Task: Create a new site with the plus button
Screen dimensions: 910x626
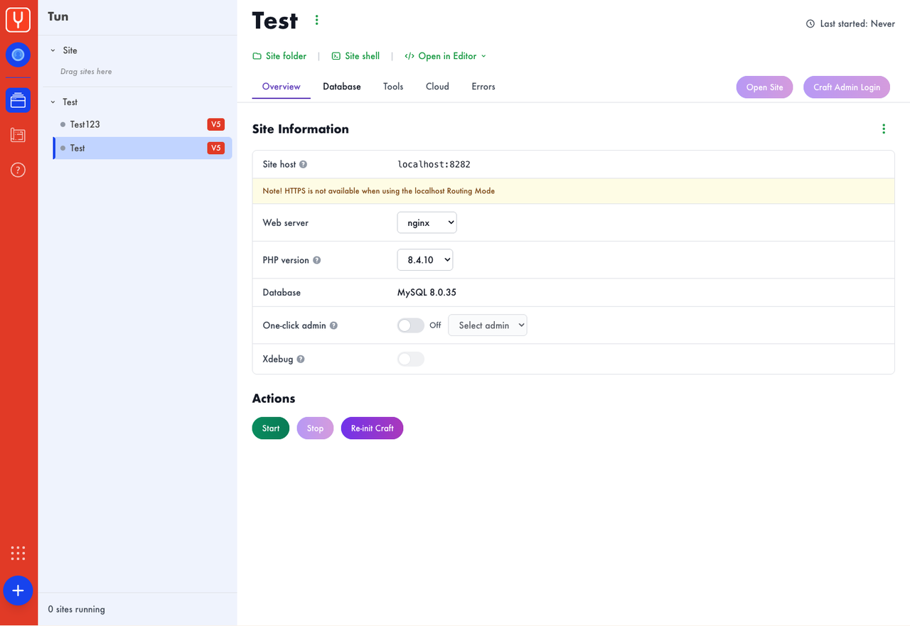Action: (x=18, y=590)
